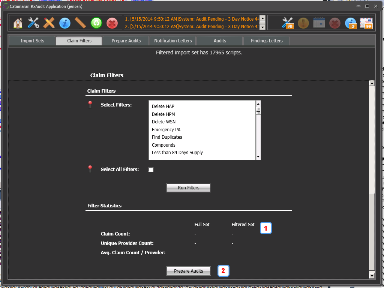
Task: Click filter list scroll up arrow
Action: pyautogui.click(x=258, y=104)
